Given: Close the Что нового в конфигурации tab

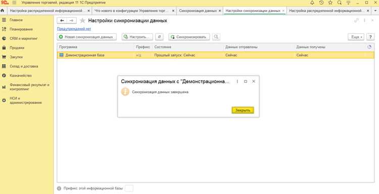Looking at the screenshot, I should (x=173, y=11).
